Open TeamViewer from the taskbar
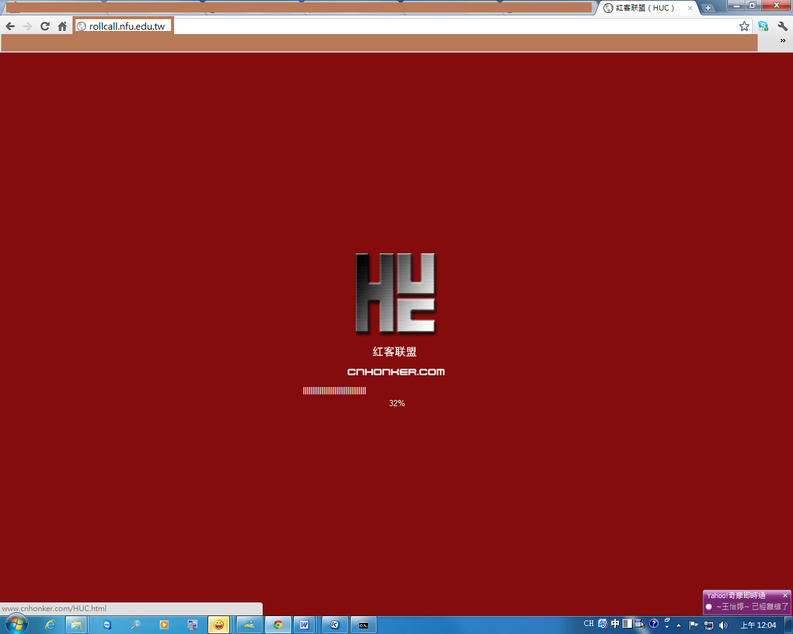793x634 pixels. tap(107, 625)
